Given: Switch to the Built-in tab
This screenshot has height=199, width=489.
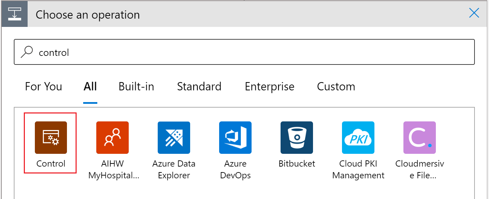Looking at the screenshot, I should click(x=136, y=87).
